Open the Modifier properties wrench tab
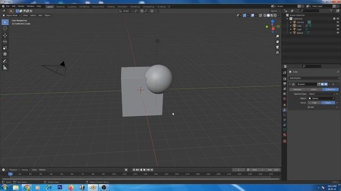 (285, 110)
